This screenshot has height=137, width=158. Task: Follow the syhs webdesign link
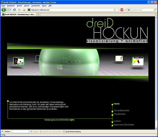pos(72,120)
